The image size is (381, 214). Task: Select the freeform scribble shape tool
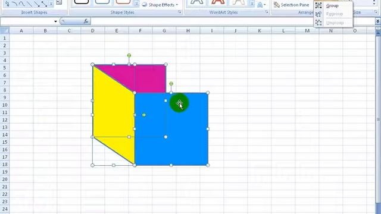click(7, 4)
